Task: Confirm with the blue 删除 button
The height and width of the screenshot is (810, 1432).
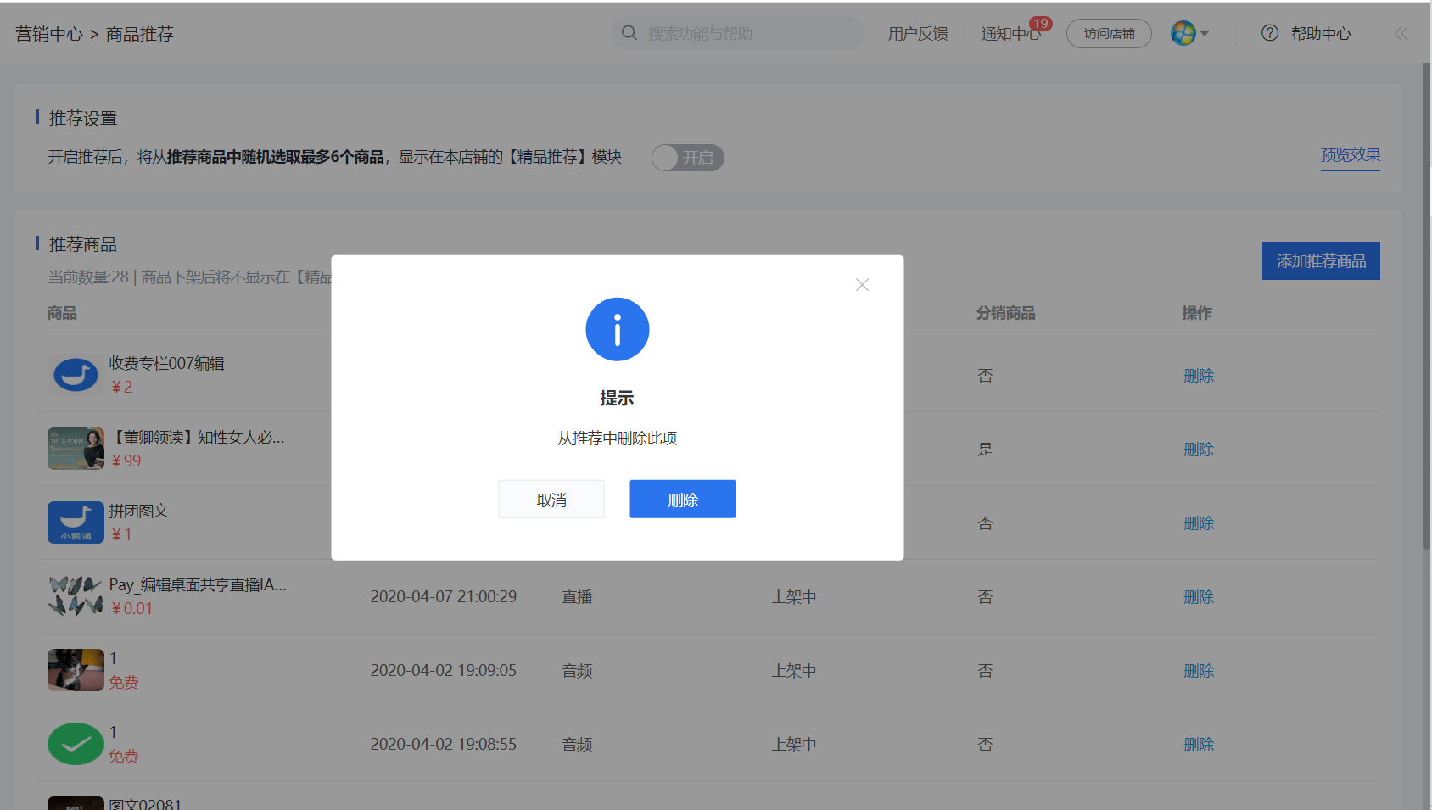Action: coord(683,500)
